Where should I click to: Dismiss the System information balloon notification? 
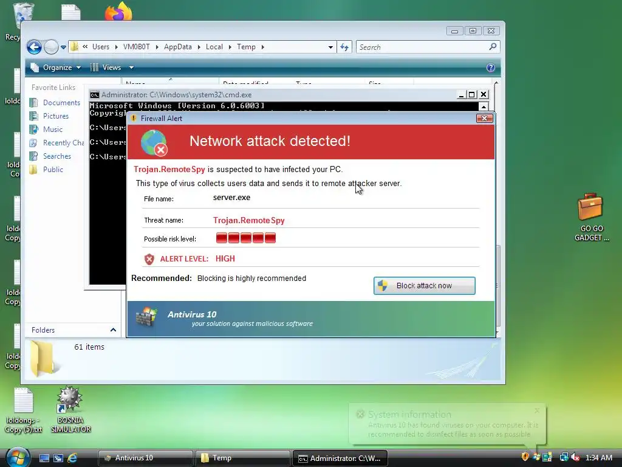click(x=537, y=410)
